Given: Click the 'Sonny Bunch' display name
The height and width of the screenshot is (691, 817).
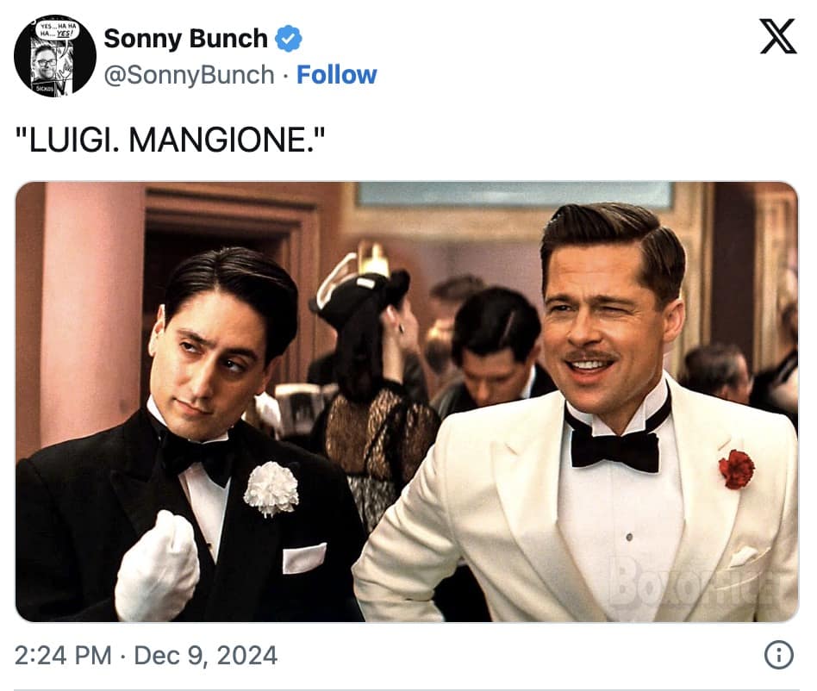Looking at the screenshot, I should coord(185,37).
